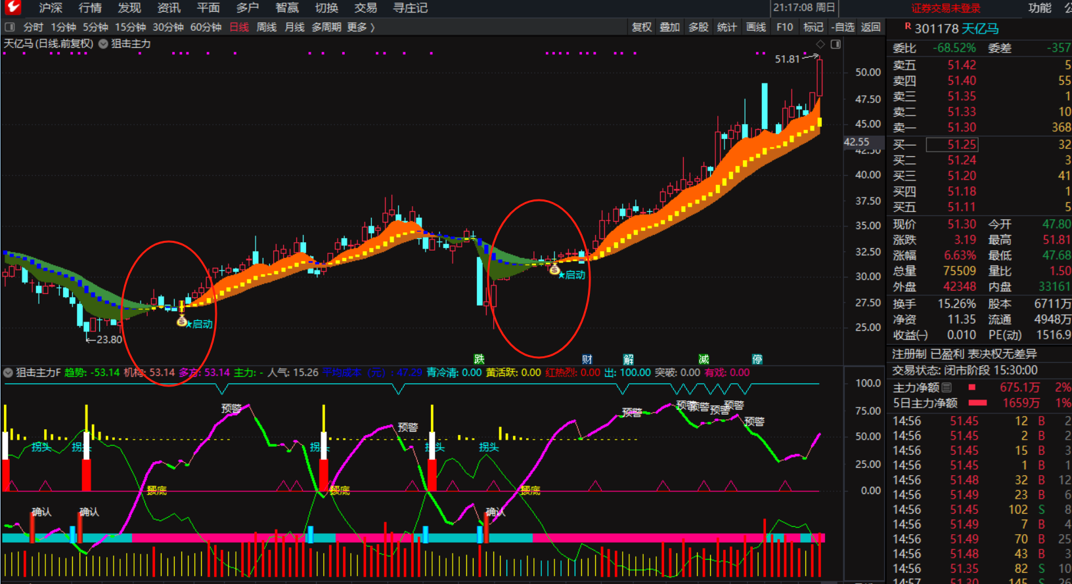This screenshot has height=584, width=1072.
Task: Expand the 更多 period options
Action: (361, 27)
